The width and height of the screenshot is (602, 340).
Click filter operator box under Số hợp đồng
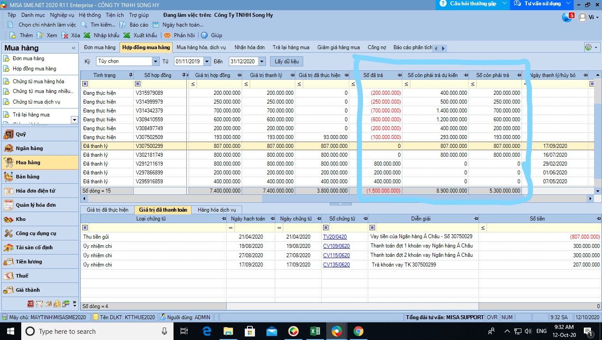pyautogui.click(x=138, y=84)
